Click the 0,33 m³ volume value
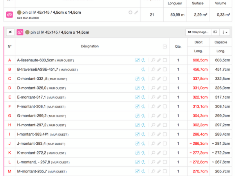The image size is (235, 176). [224, 15]
